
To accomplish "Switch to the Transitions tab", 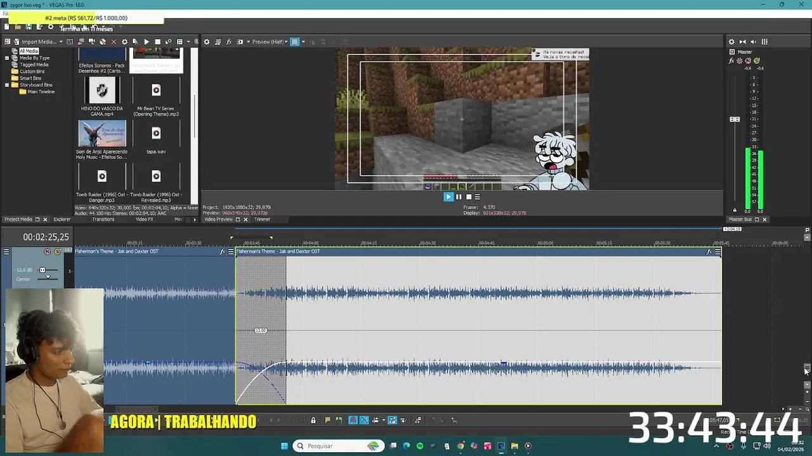I will pos(103,219).
